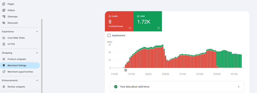Click the 7/27/26 date label
This screenshot has width=257, height=93.
[132, 74]
